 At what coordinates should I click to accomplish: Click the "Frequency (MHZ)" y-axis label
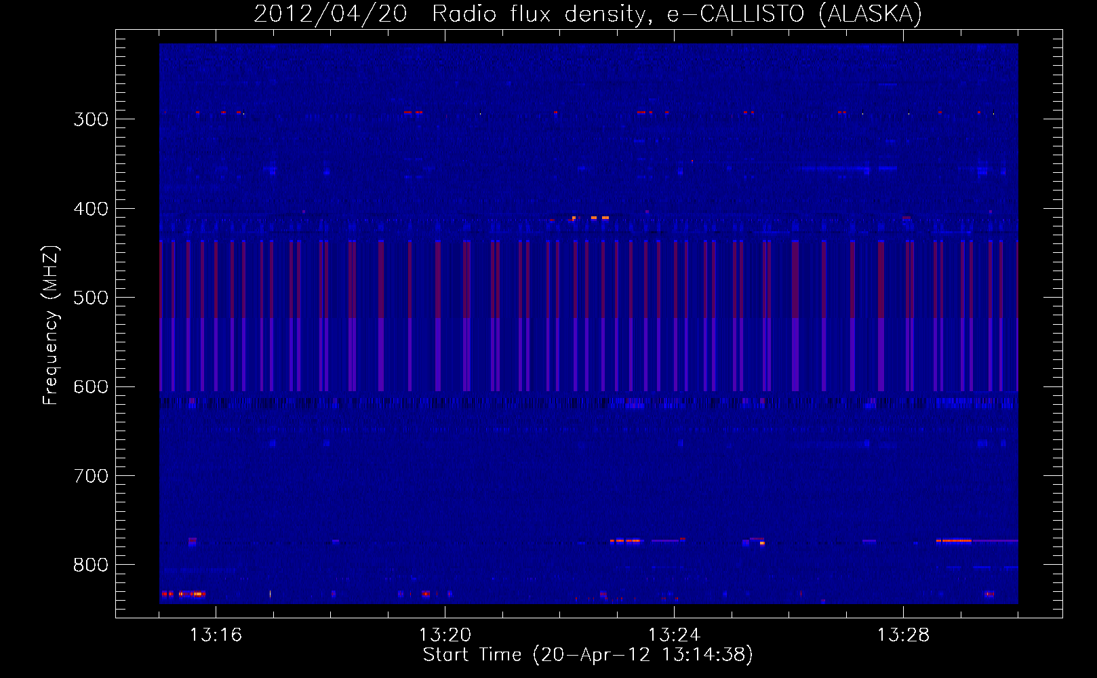[x=52, y=325]
